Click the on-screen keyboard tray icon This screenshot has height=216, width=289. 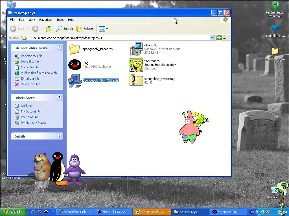[252, 212]
